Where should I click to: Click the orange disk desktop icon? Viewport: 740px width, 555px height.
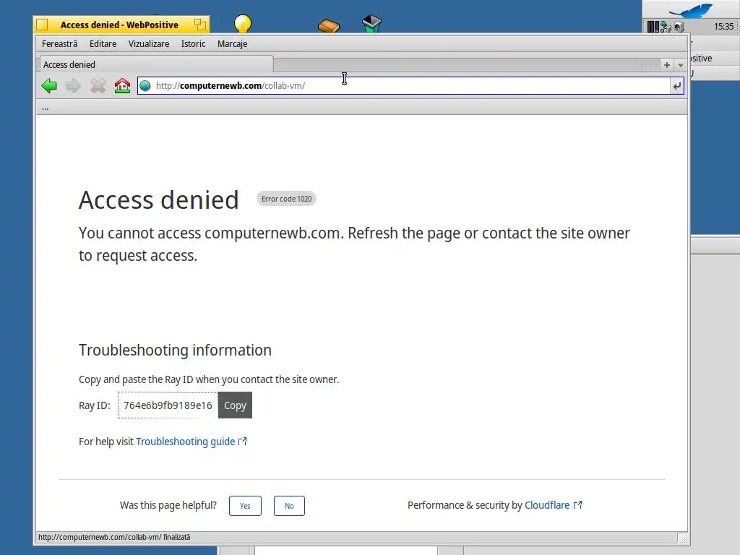coord(329,25)
